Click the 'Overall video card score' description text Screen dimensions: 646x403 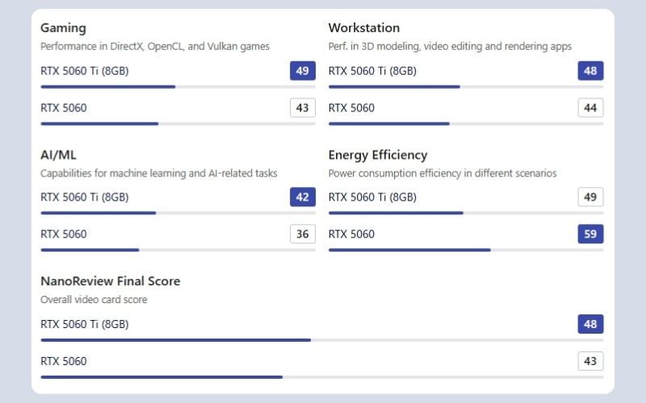coord(94,299)
